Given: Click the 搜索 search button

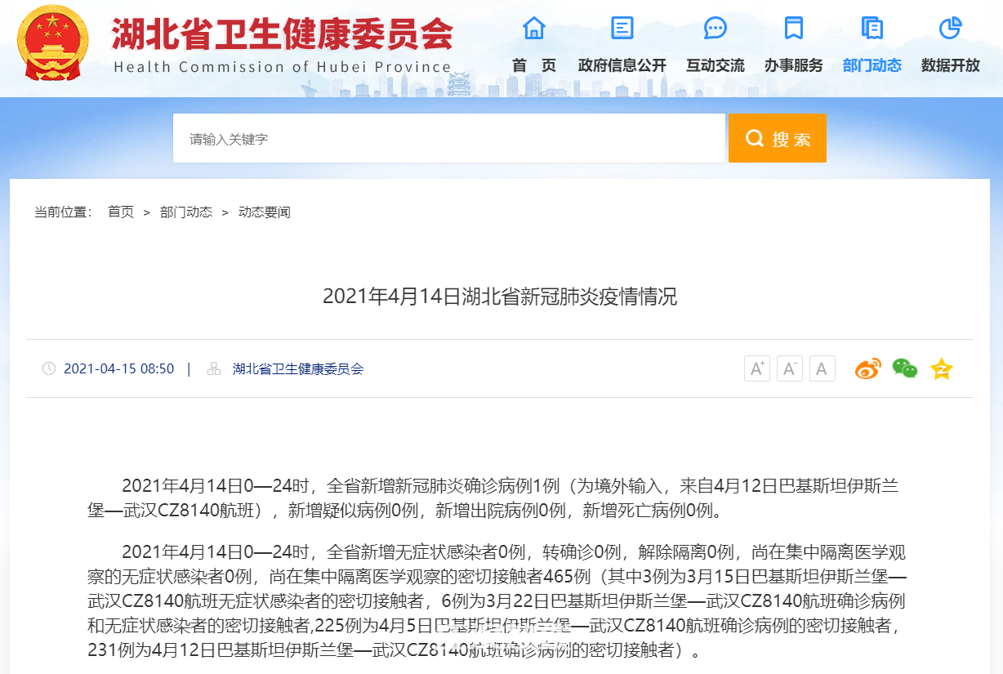Looking at the screenshot, I should click(778, 138).
